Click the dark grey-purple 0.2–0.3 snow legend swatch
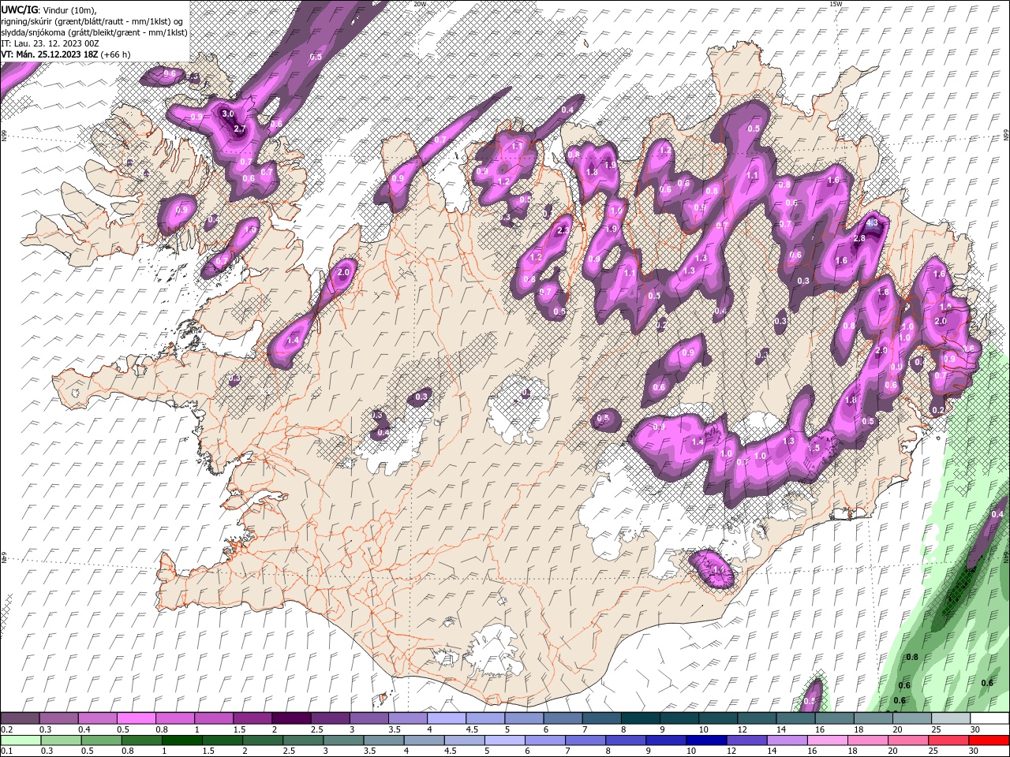Viewport: 1010px width, 757px height. (x=21, y=718)
